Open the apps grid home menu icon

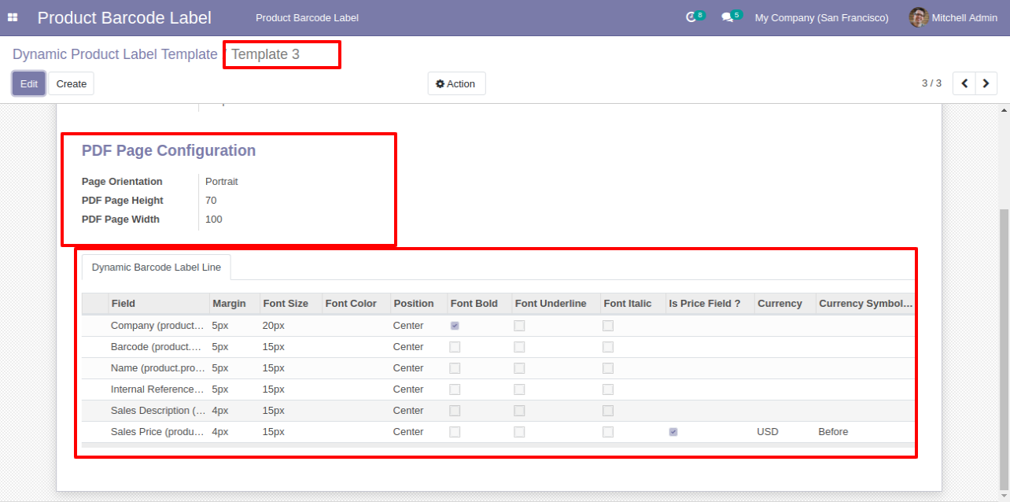coord(13,17)
